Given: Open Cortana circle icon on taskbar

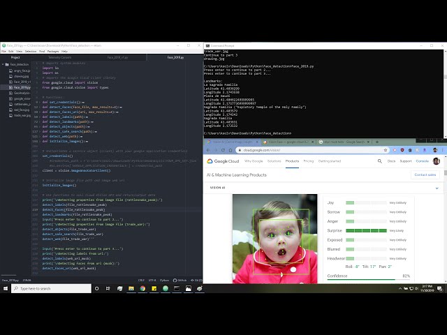Looking at the screenshot, I should point(96,288).
